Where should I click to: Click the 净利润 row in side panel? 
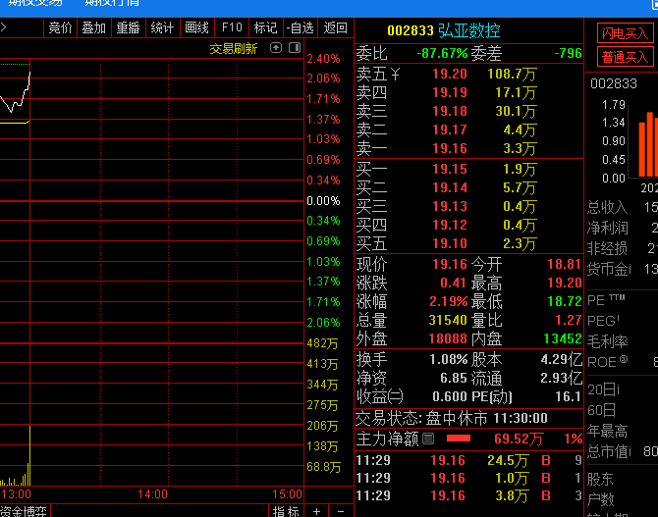(622, 229)
